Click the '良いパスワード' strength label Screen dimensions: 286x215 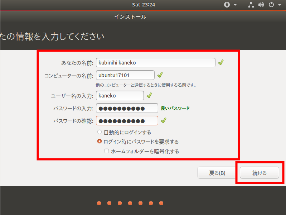(x=175, y=108)
